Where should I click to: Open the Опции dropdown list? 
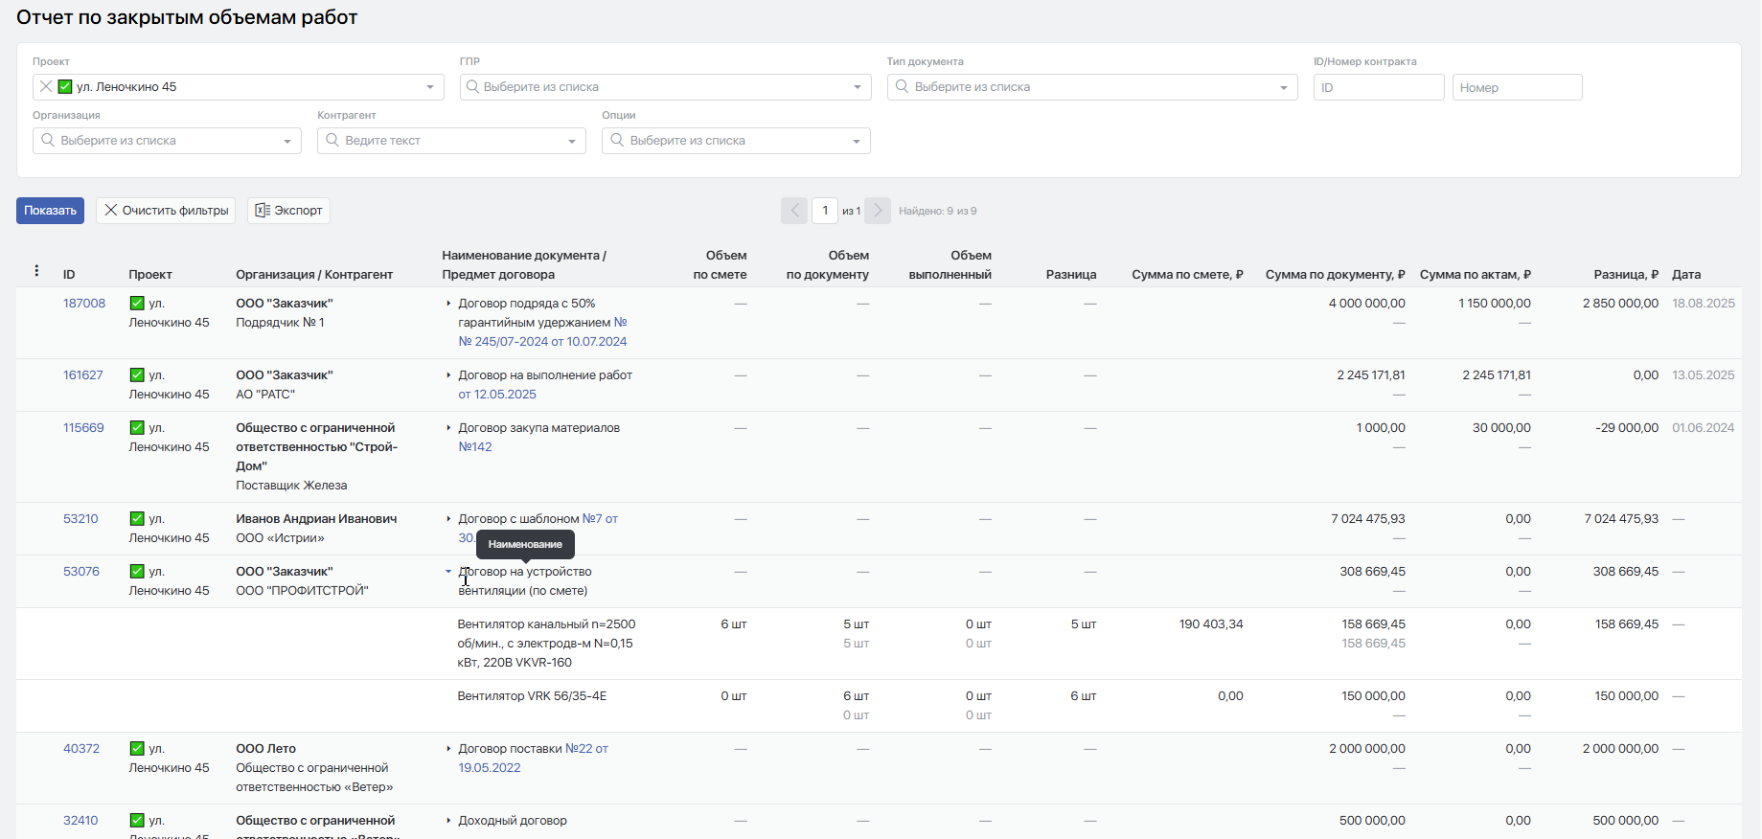(x=856, y=141)
